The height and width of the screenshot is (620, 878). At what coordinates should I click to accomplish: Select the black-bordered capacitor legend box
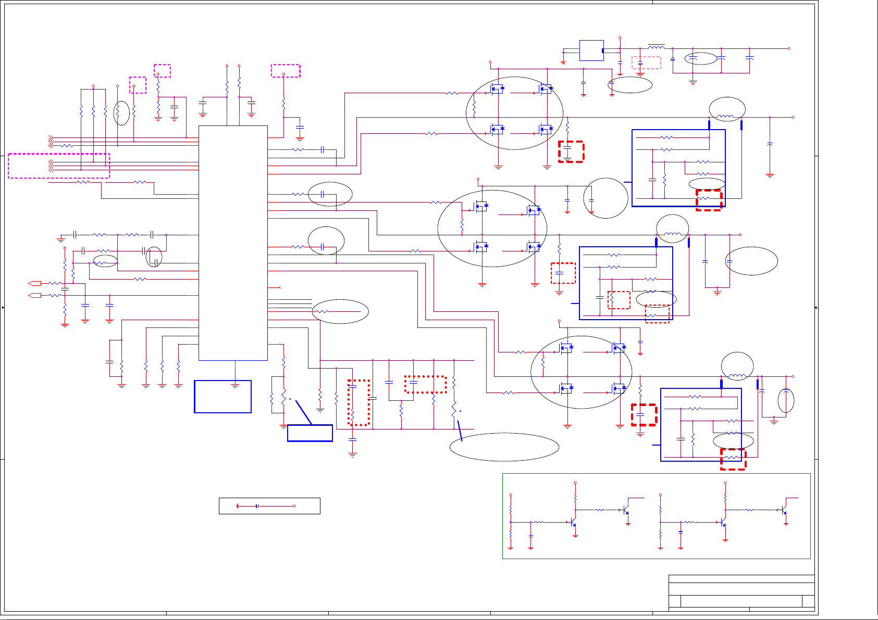269,506
